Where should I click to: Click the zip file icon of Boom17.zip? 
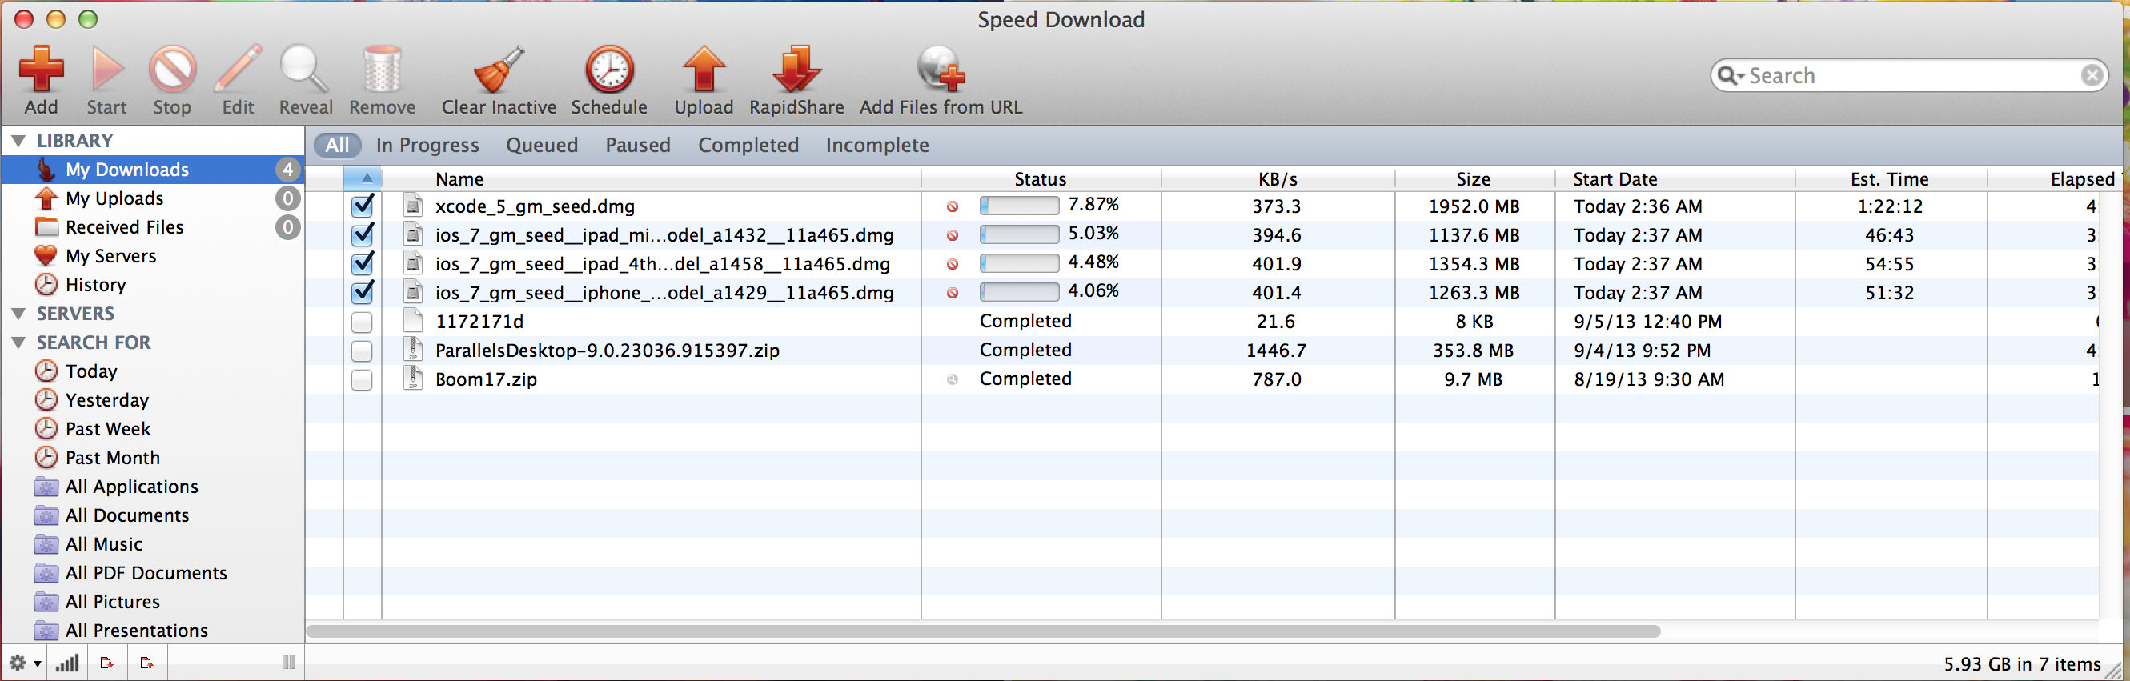413,379
